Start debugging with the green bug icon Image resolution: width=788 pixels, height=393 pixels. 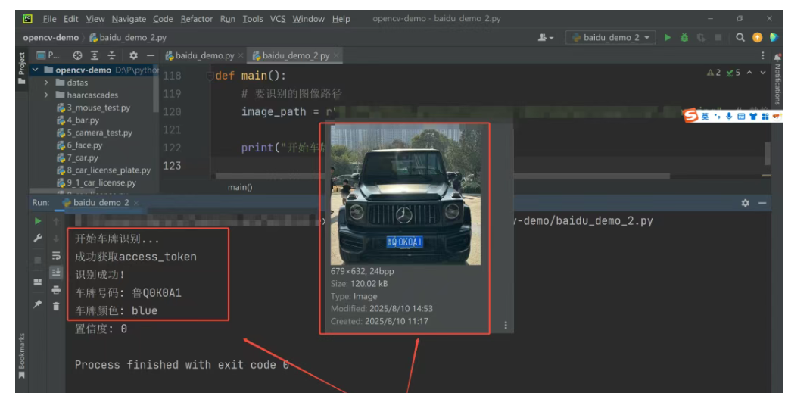pyautogui.click(x=684, y=38)
